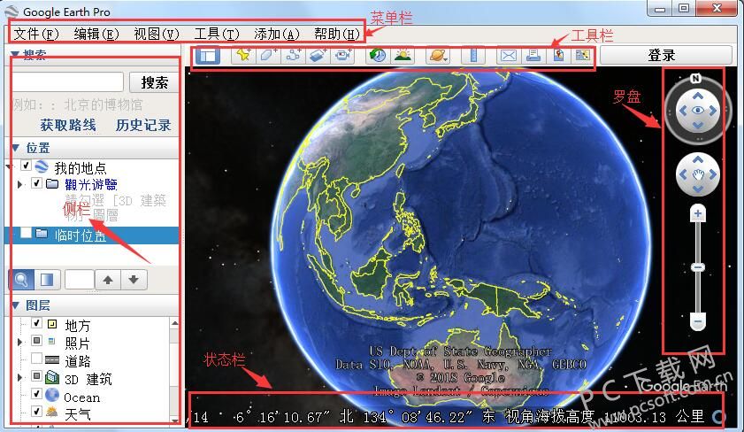Open the 工具(T) menu
The height and width of the screenshot is (432, 744).
click(217, 34)
